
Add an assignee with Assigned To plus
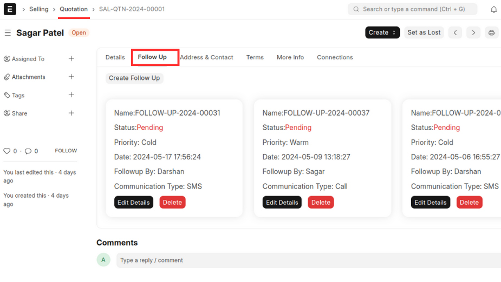71,59
